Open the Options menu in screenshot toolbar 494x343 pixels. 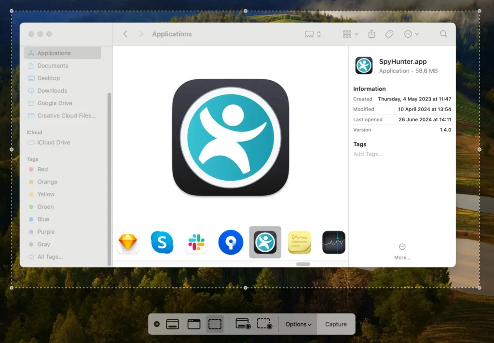point(298,324)
